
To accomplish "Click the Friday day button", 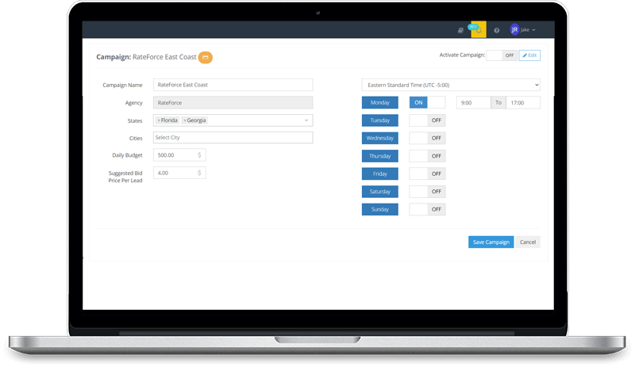I will click(380, 173).
